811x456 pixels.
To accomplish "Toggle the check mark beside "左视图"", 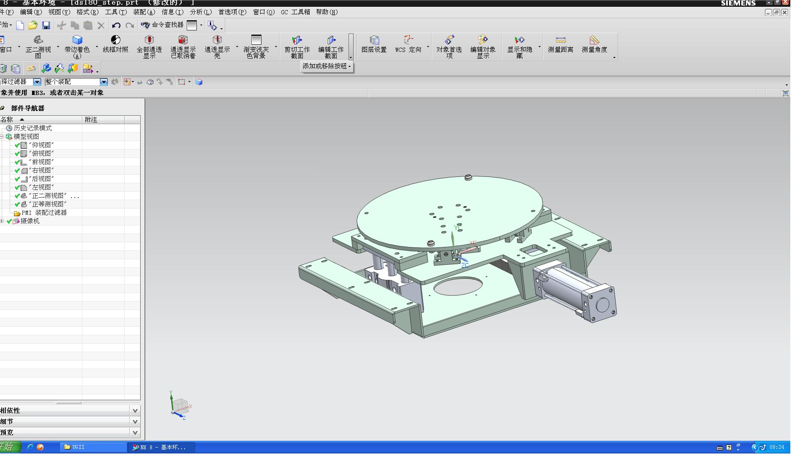I will (x=17, y=187).
